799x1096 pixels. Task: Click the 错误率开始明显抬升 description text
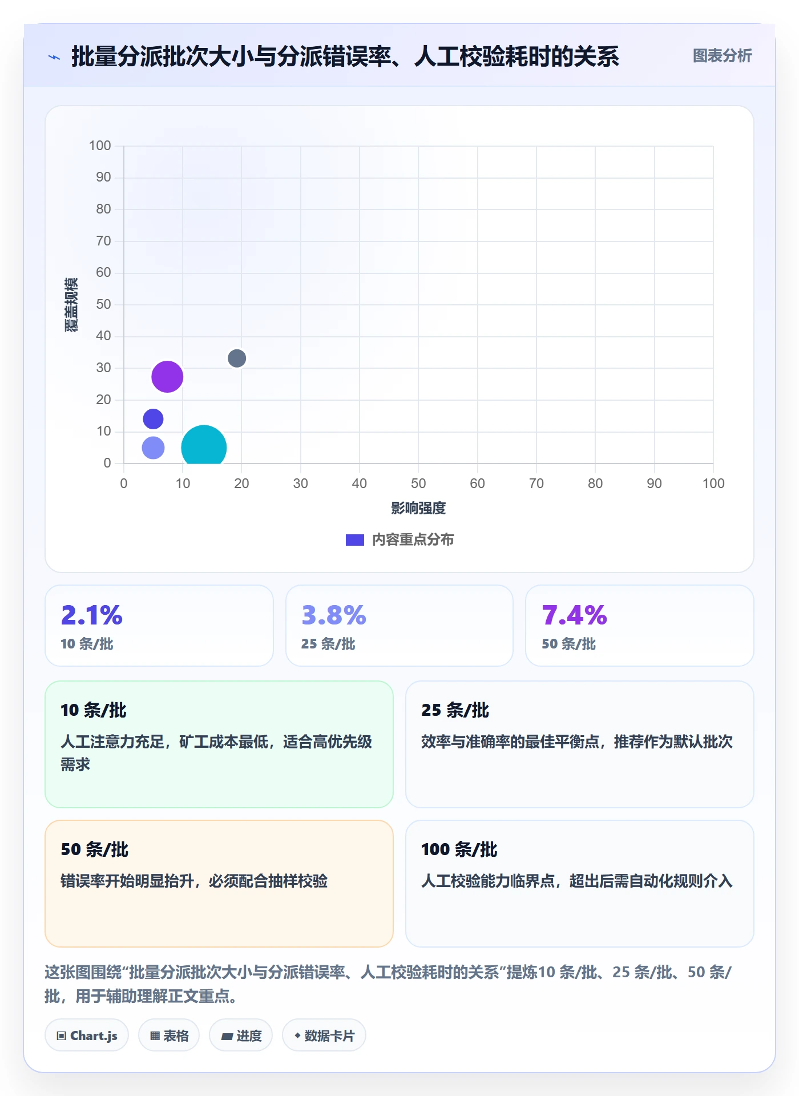[194, 881]
